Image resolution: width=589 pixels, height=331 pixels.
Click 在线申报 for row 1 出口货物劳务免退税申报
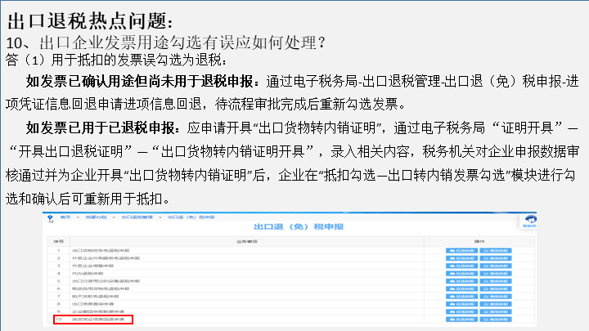pyautogui.click(x=461, y=251)
